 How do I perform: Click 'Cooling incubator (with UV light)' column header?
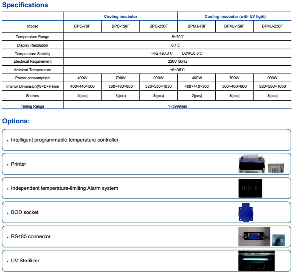click(235, 17)
